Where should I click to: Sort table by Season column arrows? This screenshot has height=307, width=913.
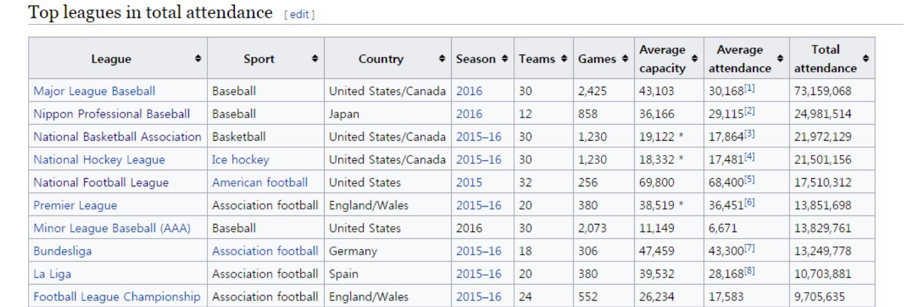[x=505, y=59]
